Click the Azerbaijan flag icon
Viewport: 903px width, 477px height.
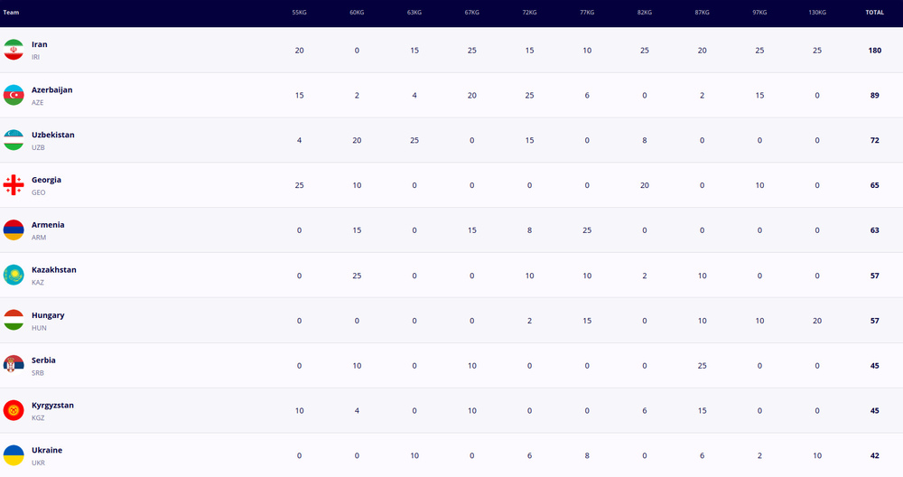[14, 95]
